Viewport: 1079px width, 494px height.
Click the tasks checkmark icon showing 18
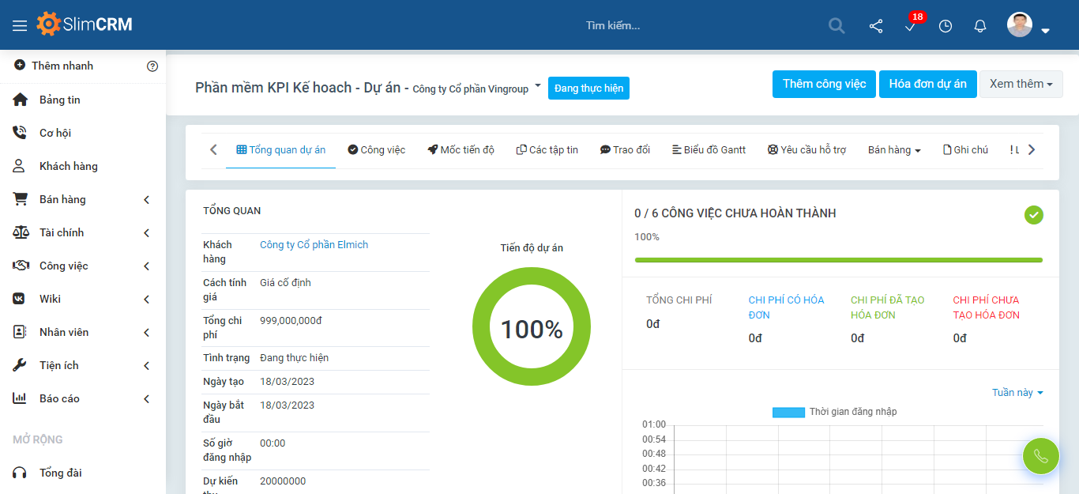click(x=909, y=28)
